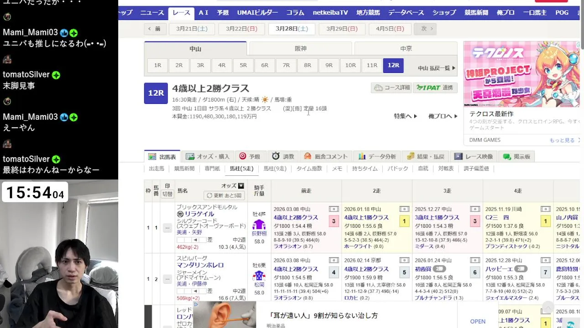The image size is (584, 328).
Task: Open 競馬新聞 in top navigation
Action: (476, 13)
